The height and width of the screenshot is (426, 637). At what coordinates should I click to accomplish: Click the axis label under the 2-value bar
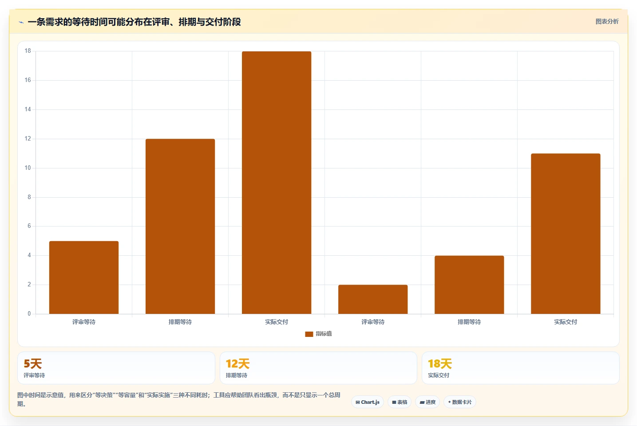pos(373,322)
